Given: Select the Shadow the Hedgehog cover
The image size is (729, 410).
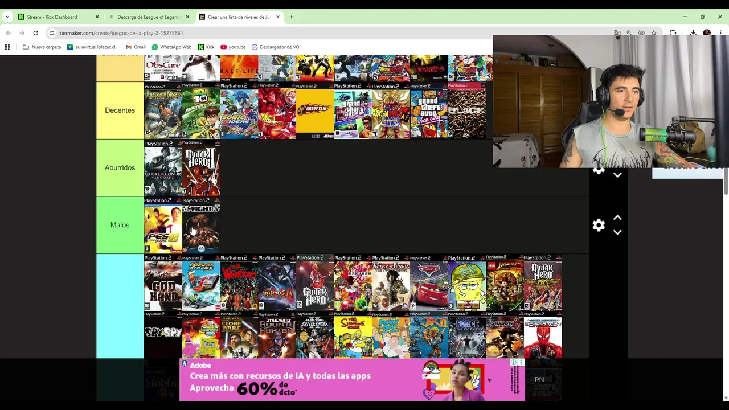Looking at the screenshot, I should (x=505, y=335).
